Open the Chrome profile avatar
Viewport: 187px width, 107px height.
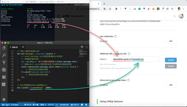tap(179, 9)
